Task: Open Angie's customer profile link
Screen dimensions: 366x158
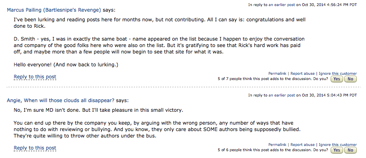Action: [61, 101]
